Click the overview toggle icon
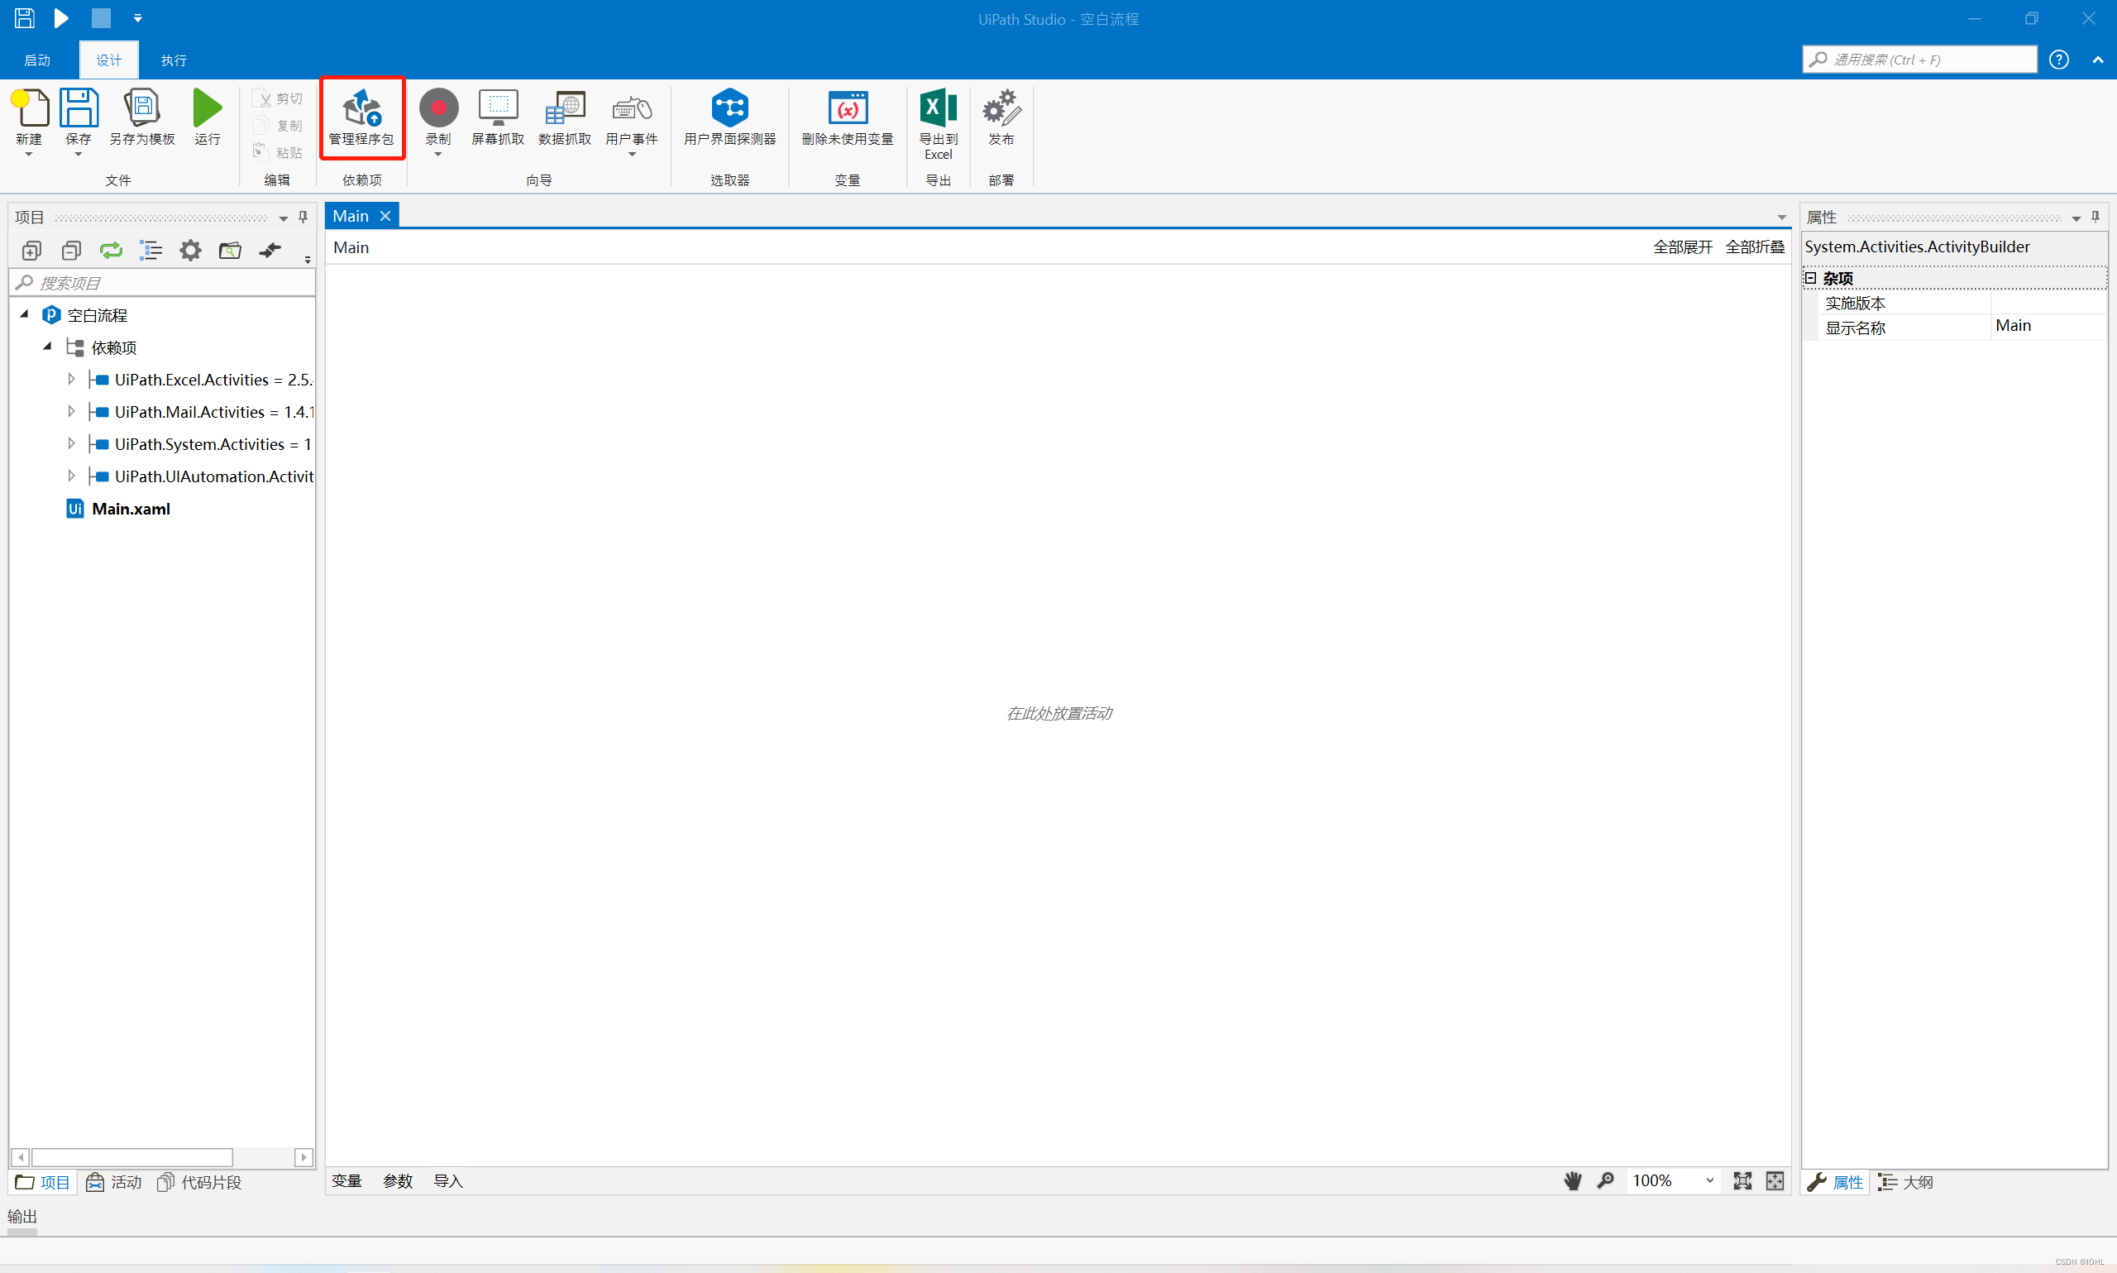This screenshot has height=1273, width=2117. point(1775,1181)
